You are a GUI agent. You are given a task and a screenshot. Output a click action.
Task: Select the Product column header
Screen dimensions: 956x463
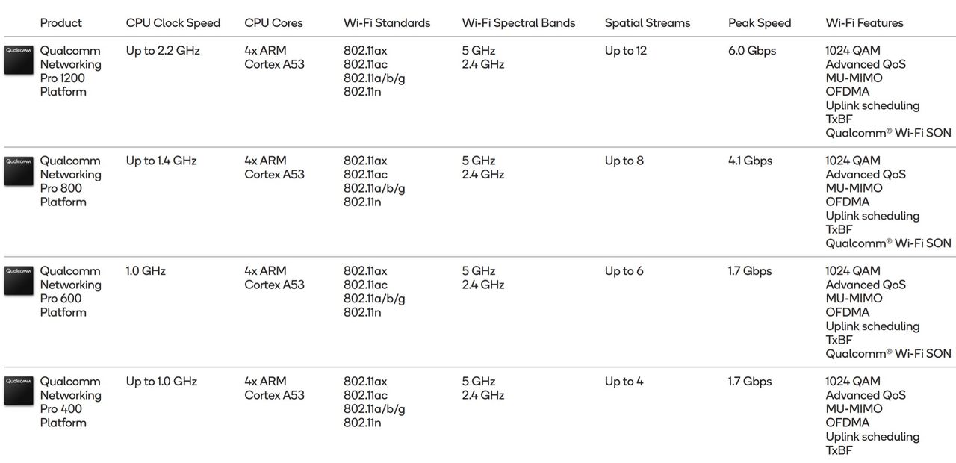(61, 23)
